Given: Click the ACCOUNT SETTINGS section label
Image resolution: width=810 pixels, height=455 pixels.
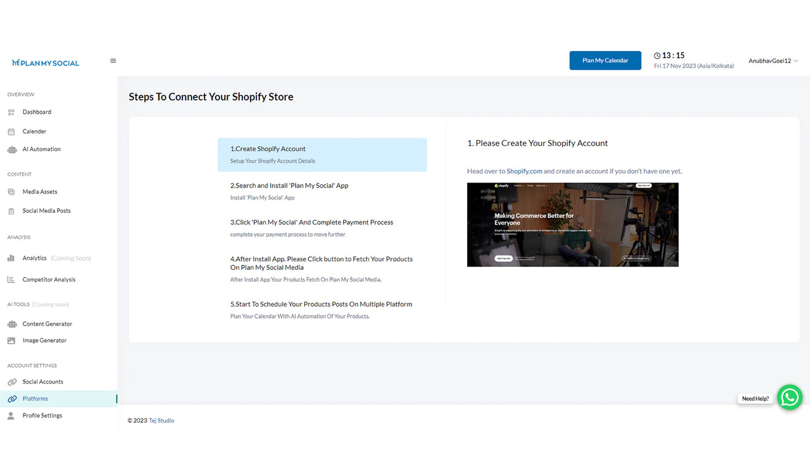Looking at the screenshot, I should tap(32, 366).
